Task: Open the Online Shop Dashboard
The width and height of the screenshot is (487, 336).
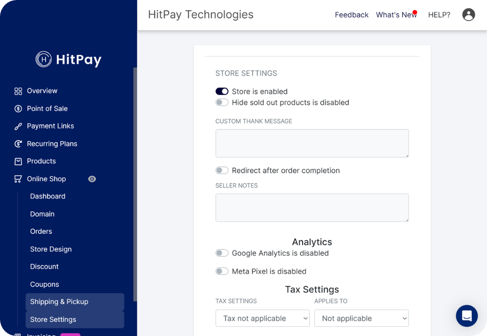Action: [x=48, y=196]
